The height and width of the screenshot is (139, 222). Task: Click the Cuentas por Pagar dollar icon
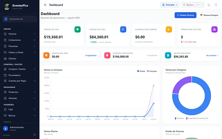(5, 81)
